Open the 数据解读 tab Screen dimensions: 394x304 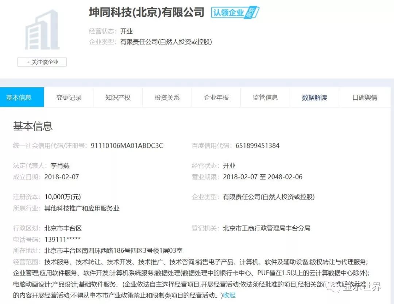(314, 97)
